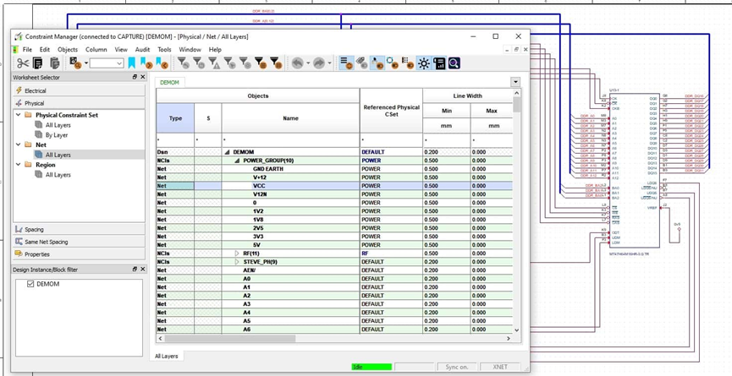Open the Audit menu
Screen dimensions: 732x376
[142, 49]
